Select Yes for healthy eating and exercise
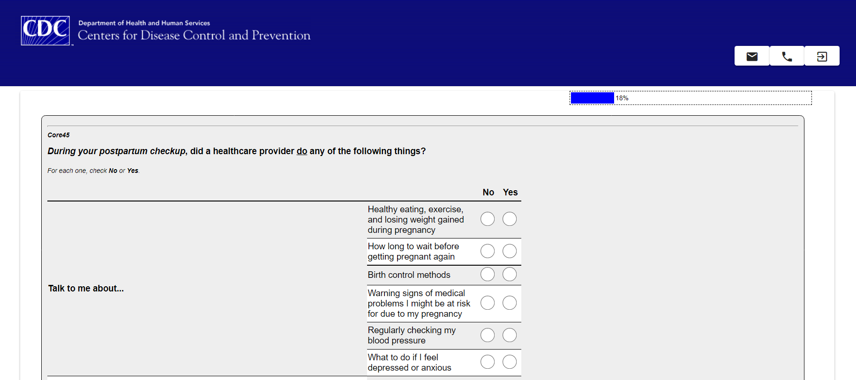 [x=510, y=219]
